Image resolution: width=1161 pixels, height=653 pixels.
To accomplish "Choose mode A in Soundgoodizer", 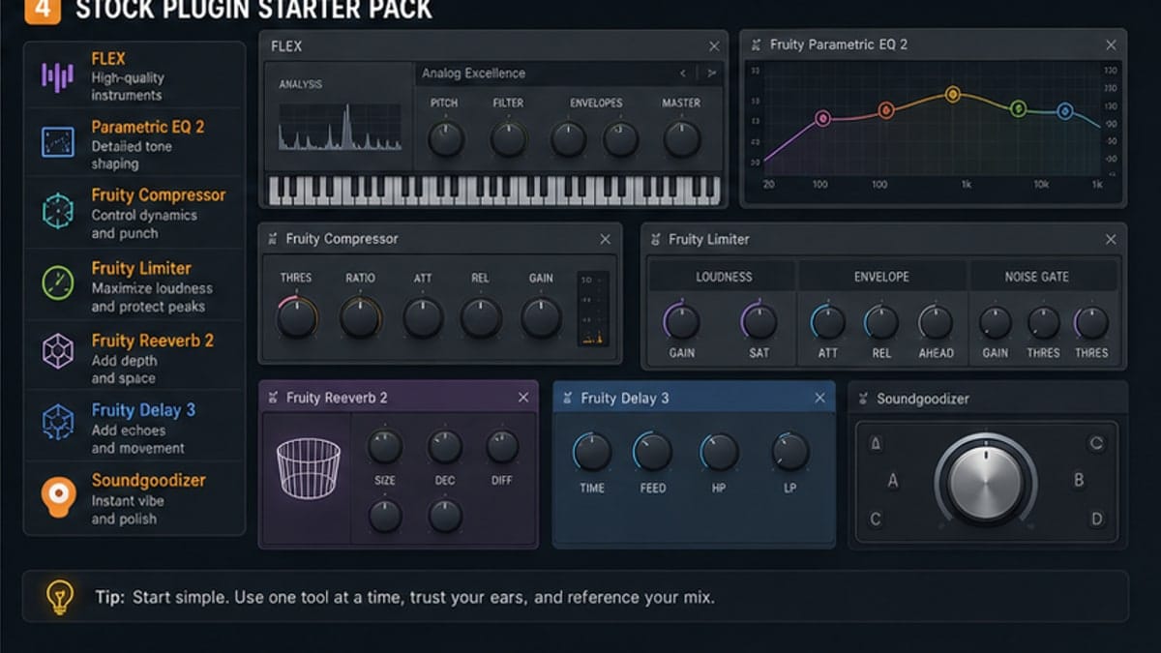I will click(893, 481).
